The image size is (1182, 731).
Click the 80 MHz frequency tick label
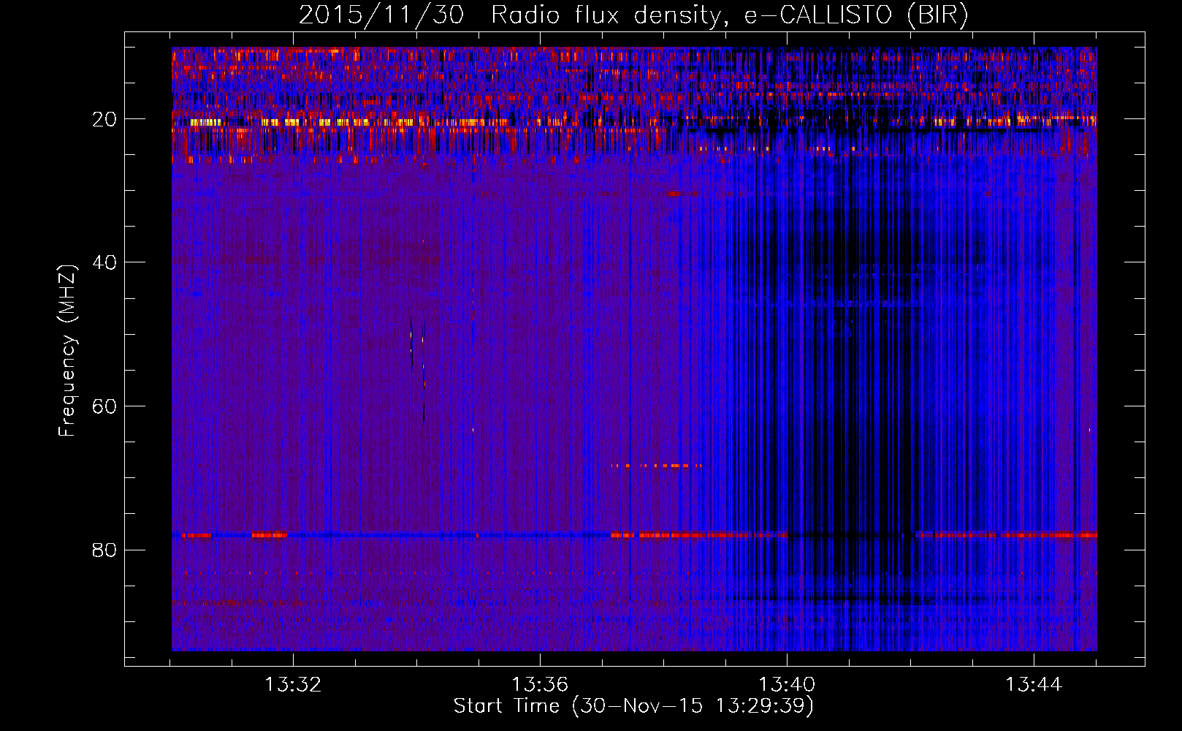tap(105, 550)
